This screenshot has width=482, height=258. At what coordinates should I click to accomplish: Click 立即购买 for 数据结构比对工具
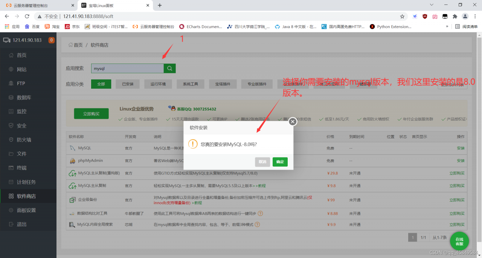click(457, 214)
